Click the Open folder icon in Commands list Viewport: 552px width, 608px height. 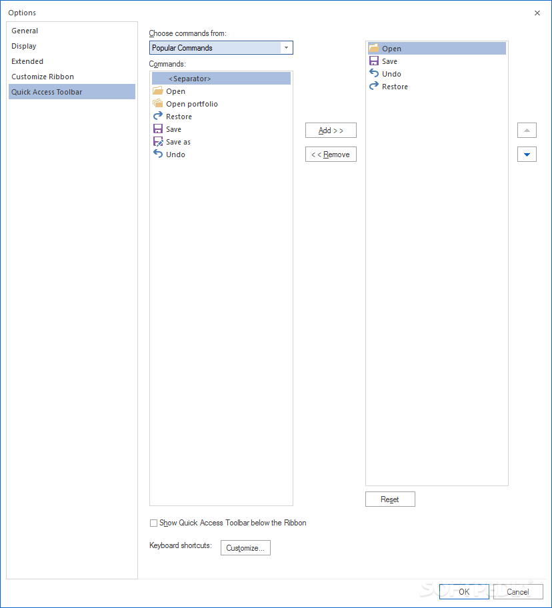[x=157, y=91]
